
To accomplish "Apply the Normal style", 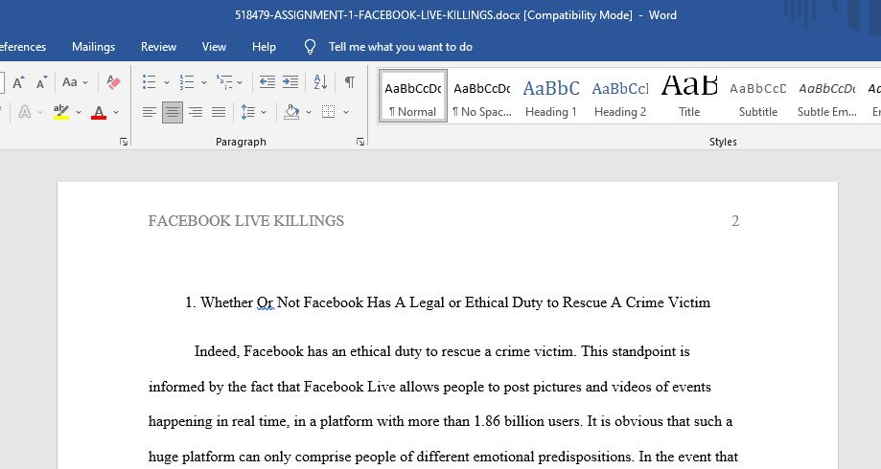I will point(413,96).
